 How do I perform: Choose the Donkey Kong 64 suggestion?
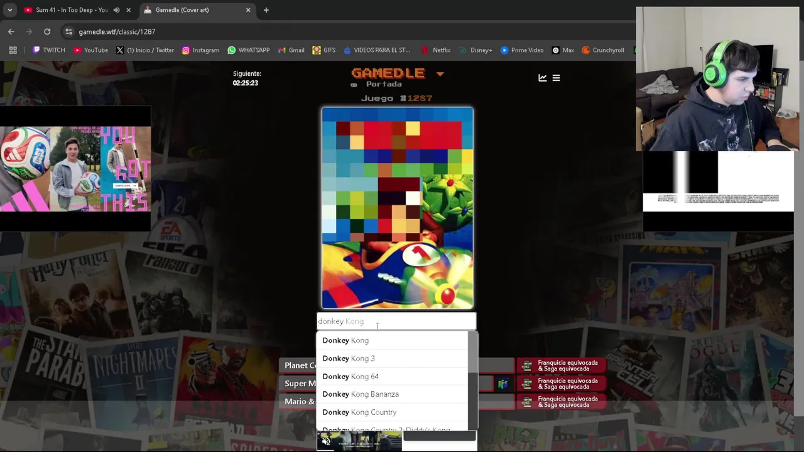pyautogui.click(x=392, y=377)
